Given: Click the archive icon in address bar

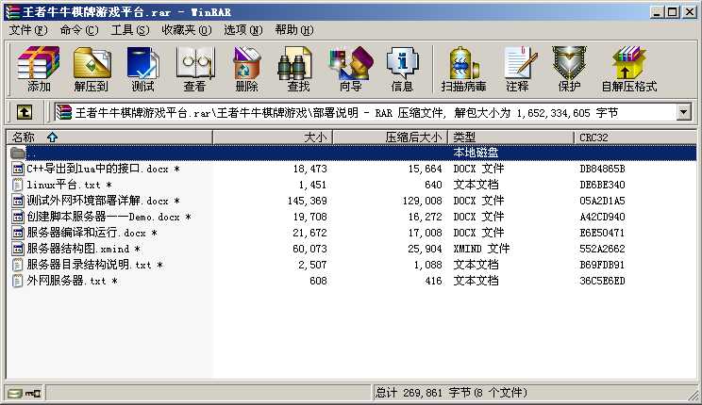Looking at the screenshot, I should pos(64,112).
